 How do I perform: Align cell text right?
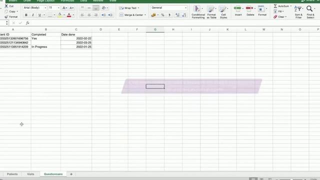[x=95, y=15]
